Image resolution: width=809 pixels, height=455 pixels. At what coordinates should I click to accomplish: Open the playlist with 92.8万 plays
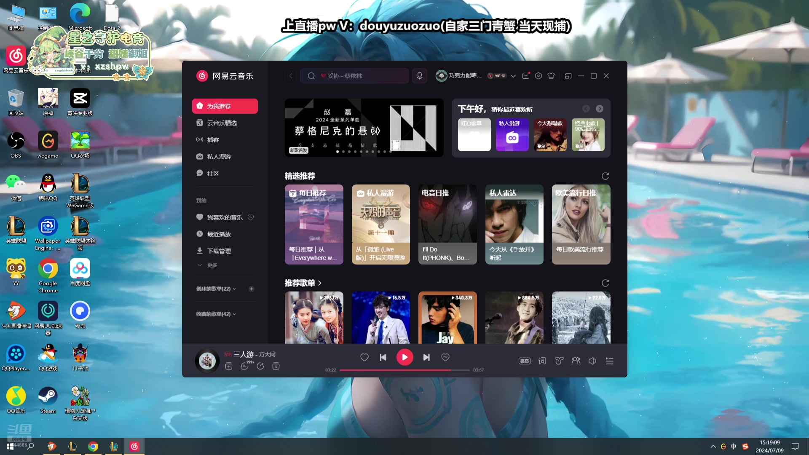(581, 318)
